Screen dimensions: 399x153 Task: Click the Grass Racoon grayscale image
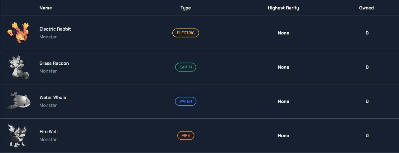tap(18, 67)
